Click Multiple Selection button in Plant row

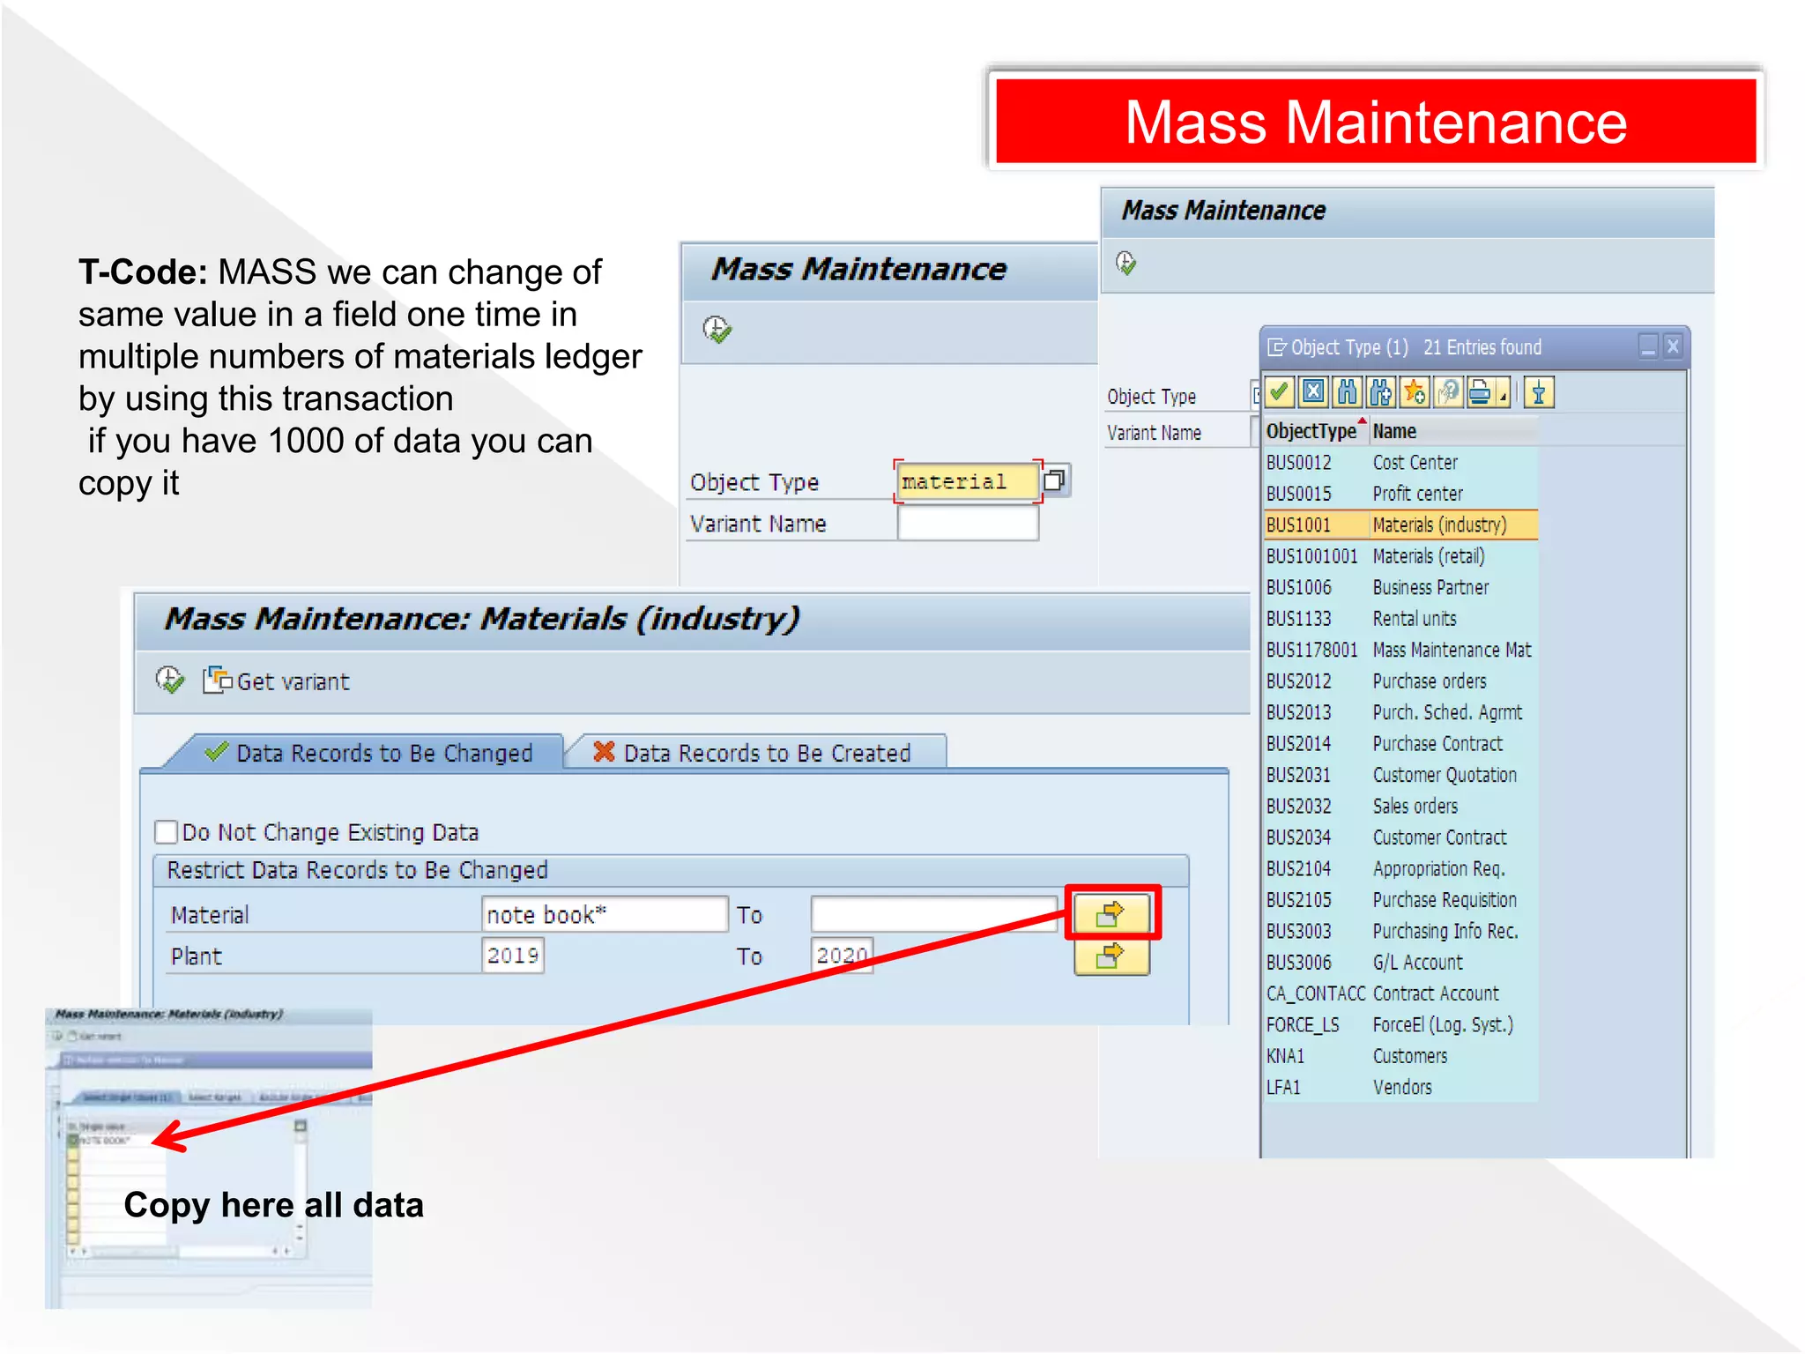(1111, 956)
